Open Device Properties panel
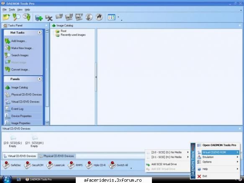Screen dimensions: 244x183 point(18,116)
